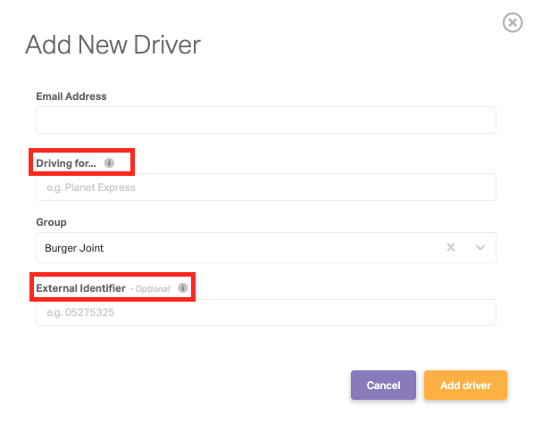This screenshot has width=534, height=423.
Task: Show External Identifier info tooltip icon
Action: click(x=183, y=288)
